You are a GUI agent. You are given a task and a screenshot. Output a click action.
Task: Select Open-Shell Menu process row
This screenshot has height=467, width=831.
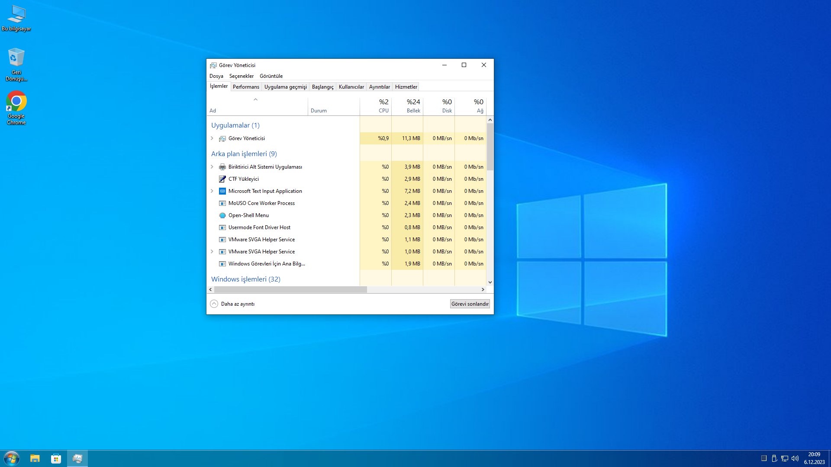(x=347, y=215)
